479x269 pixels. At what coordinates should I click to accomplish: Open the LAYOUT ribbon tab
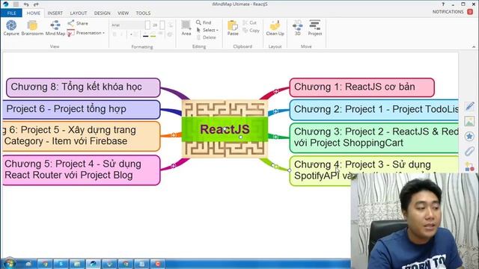pyautogui.click(x=79, y=13)
